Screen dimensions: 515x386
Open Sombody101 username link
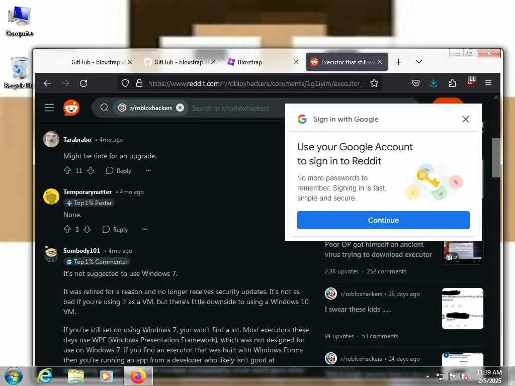pyautogui.click(x=81, y=250)
